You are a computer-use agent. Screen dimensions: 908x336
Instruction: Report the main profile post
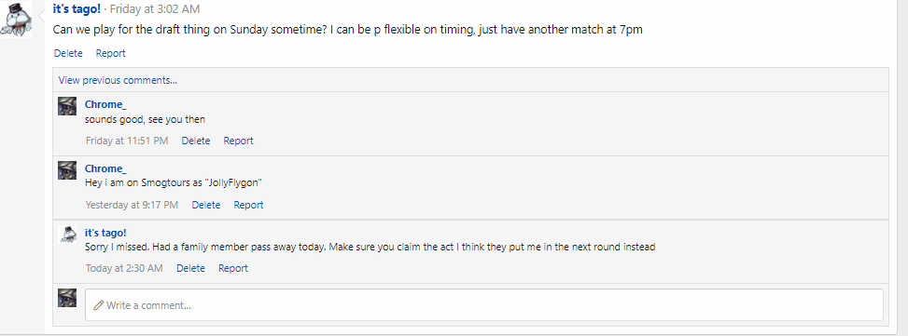tap(111, 53)
